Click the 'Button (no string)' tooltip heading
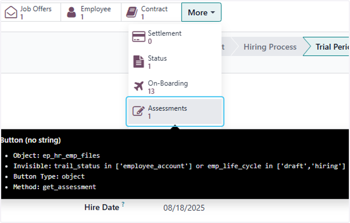The image size is (350, 223). point(30,140)
